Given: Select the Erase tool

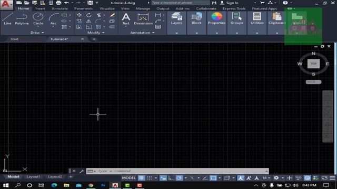Looking at the screenshot, I should [112, 15].
